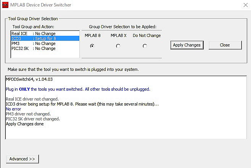251x168 pixels.
Task: Select the PM3 No Change row
Action: (x=45, y=43)
